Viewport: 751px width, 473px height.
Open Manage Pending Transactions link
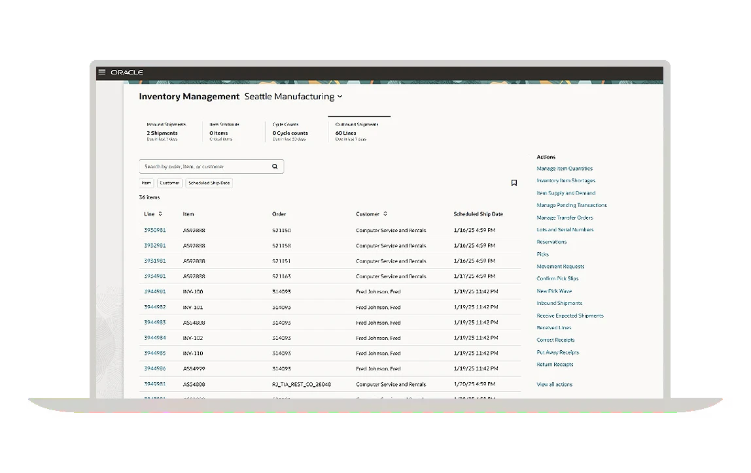pyautogui.click(x=571, y=205)
